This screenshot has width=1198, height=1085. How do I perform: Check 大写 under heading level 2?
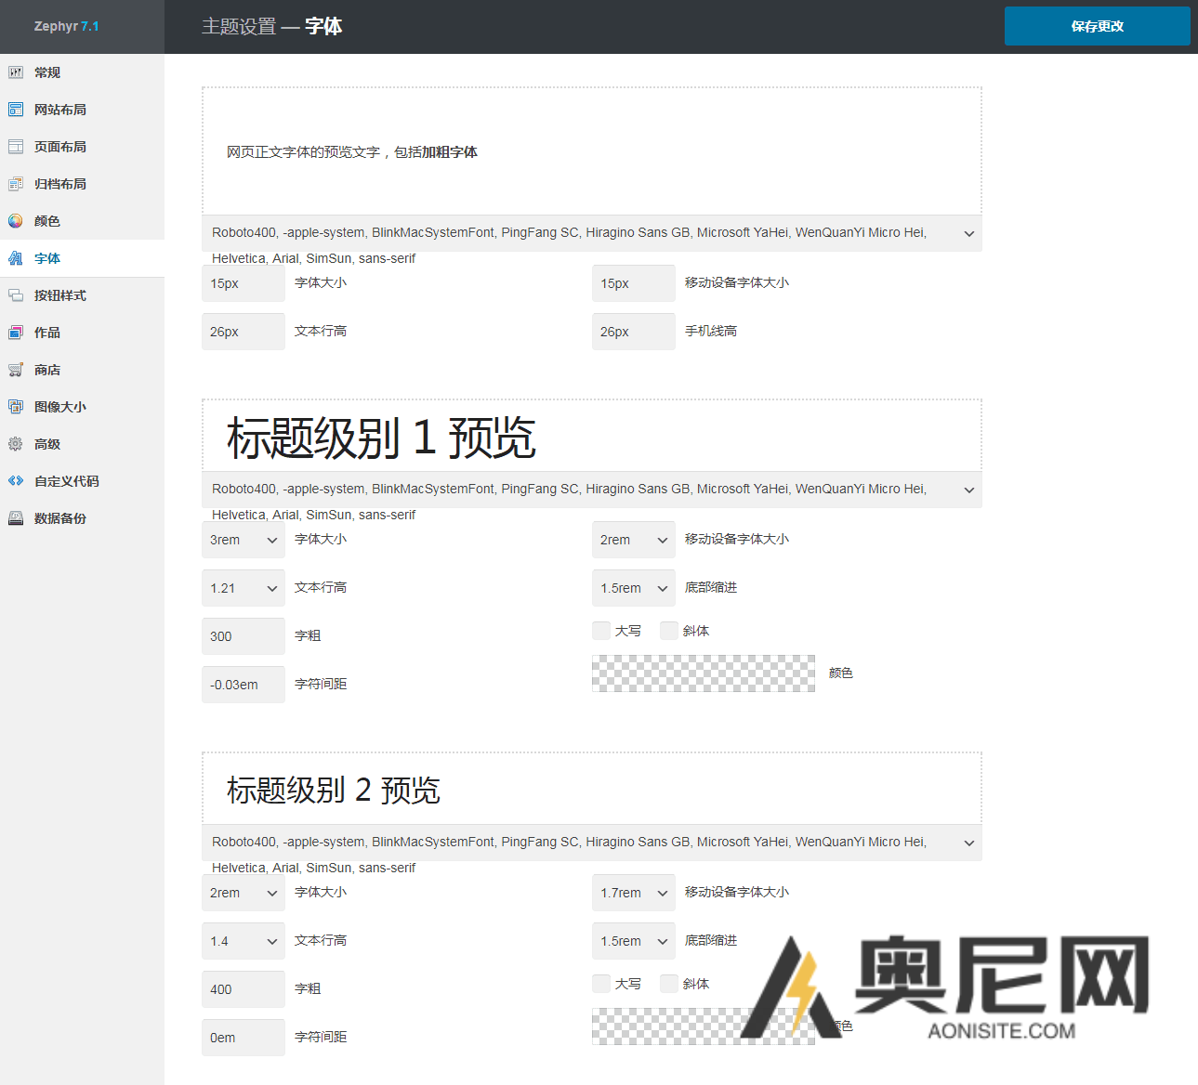600,983
